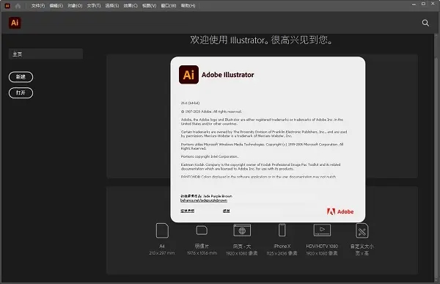Choose the 自定义大小 custom size icon
This screenshot has height=284, width=440.
362,230
